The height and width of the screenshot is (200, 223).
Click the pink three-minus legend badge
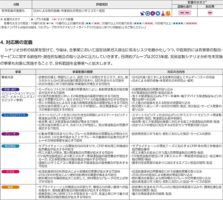pyautogui.click(x=149, y=24)
